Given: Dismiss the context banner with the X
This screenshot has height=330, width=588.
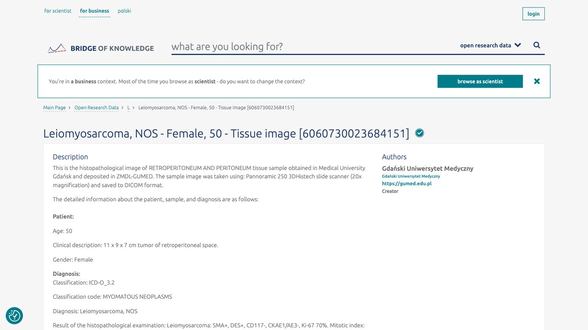Looking at the screenshot, I should point(537,81).
